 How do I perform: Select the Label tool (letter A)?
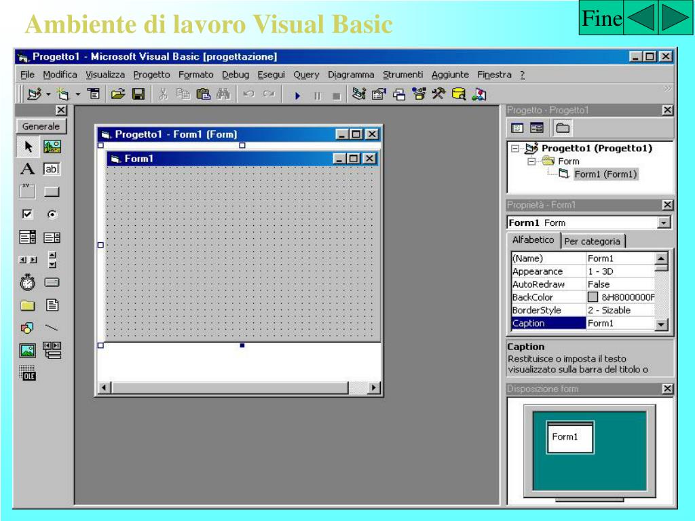click(27, 169)
